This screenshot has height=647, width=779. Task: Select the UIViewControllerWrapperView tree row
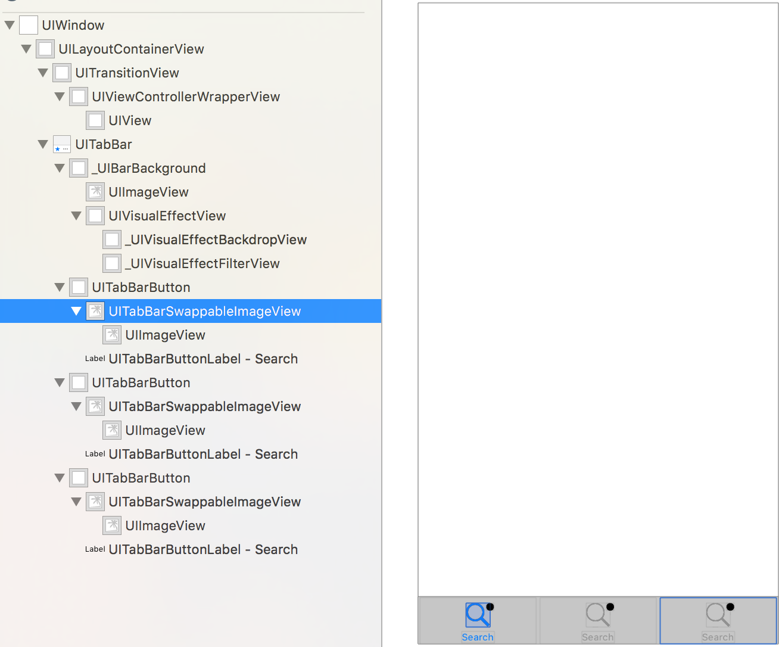(186, 97)
